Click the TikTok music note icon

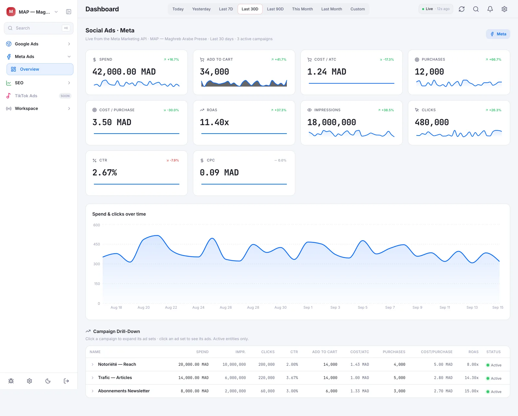[x=9, y=96]
